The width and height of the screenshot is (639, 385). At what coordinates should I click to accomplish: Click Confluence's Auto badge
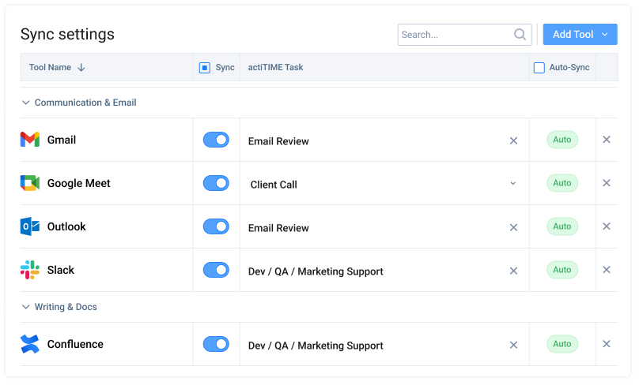[x=562, y=344]
